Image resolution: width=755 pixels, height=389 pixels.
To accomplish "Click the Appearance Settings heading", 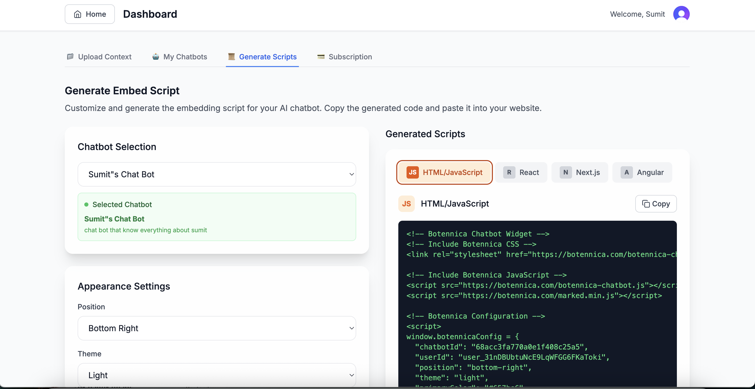I will 124,286.
